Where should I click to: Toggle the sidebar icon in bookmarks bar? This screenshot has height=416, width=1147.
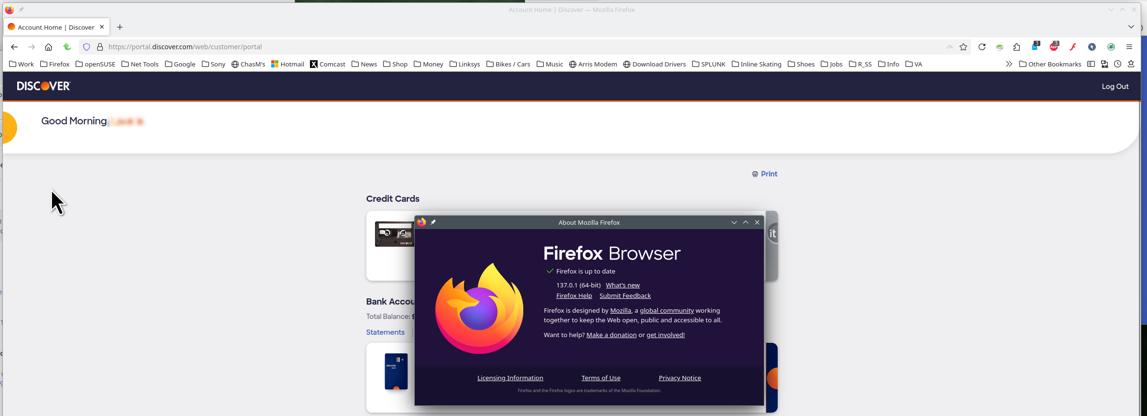[x=1091, y=64]
